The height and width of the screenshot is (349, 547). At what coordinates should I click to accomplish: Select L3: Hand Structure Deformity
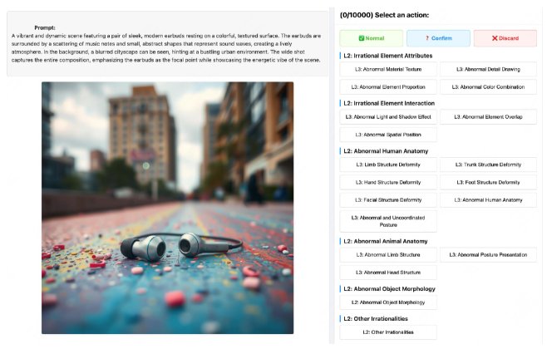[388, 182]
